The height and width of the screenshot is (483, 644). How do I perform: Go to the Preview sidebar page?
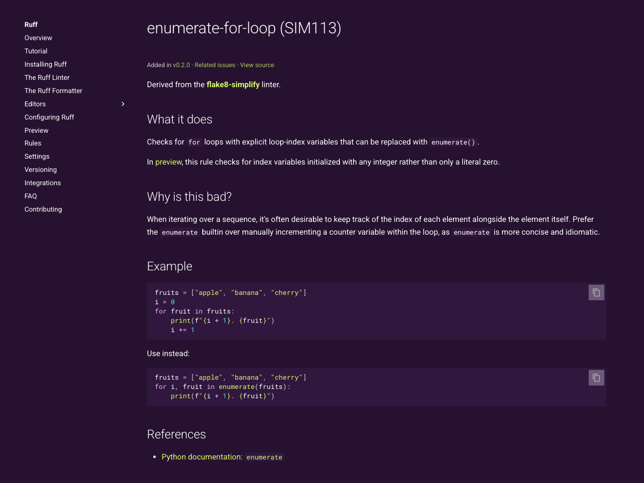(x=36, y=130)
